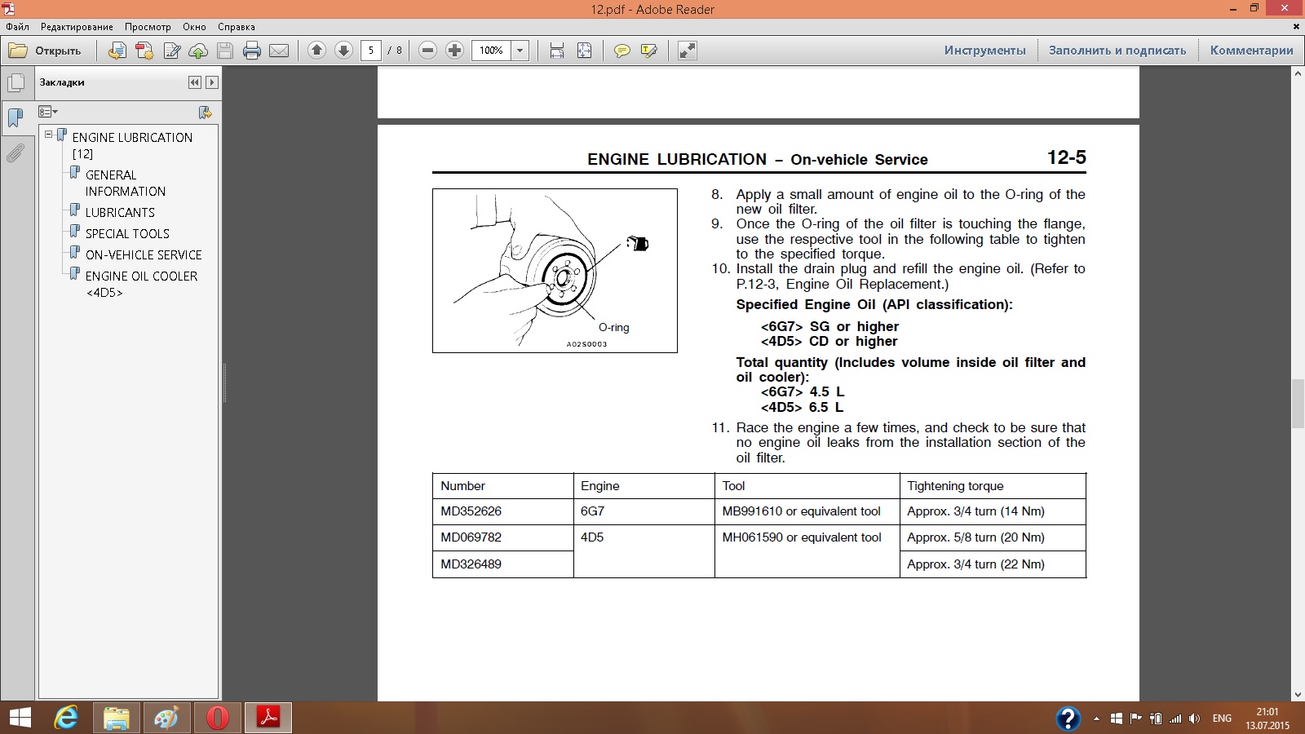The image size is (1305, 734).
Task: Go to previous page with up arrow
Action: point(316,51)
